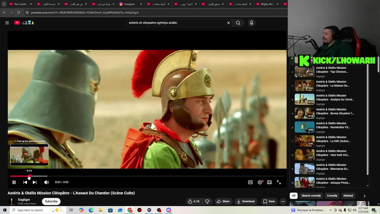The height and width of the screenshot is (214, 380).
Task: Open Microsoft Edge from taskbar
Action: click(91, 210)
